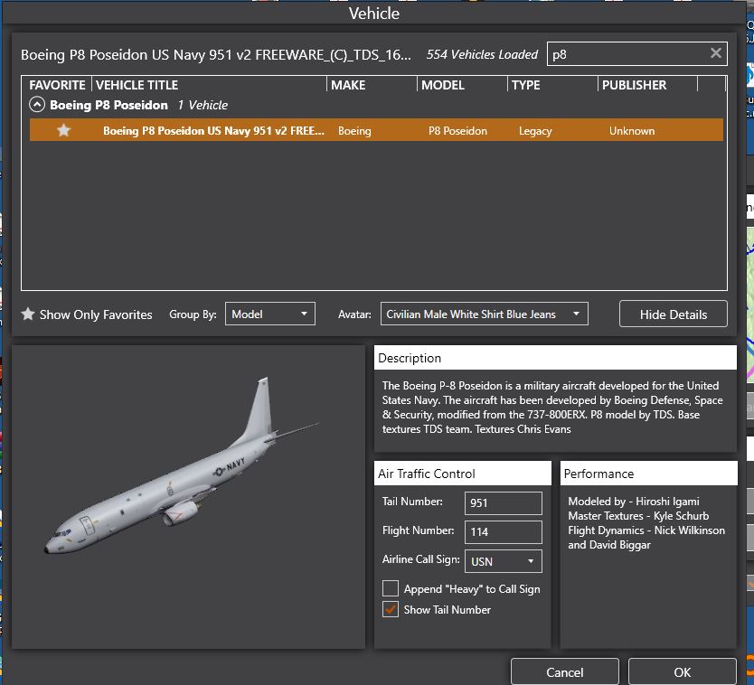Screen dimensions: 754x685
Task: Click the Vehicle dialog title bar
Action: 374,13
